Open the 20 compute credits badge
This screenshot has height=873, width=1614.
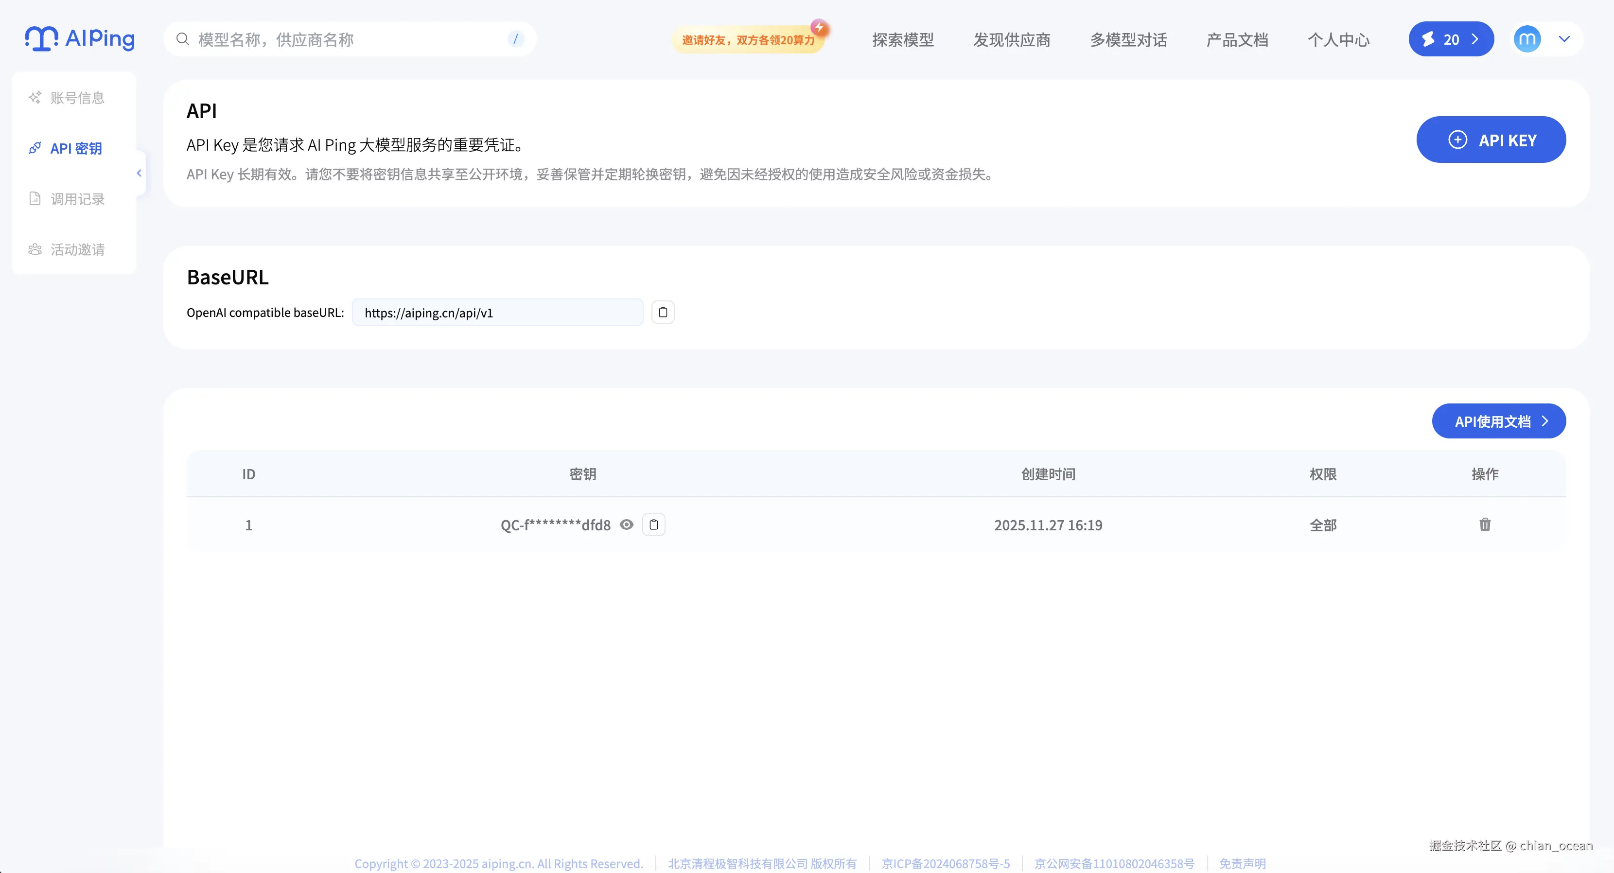pyautogui.click(x=1451, y=39)
